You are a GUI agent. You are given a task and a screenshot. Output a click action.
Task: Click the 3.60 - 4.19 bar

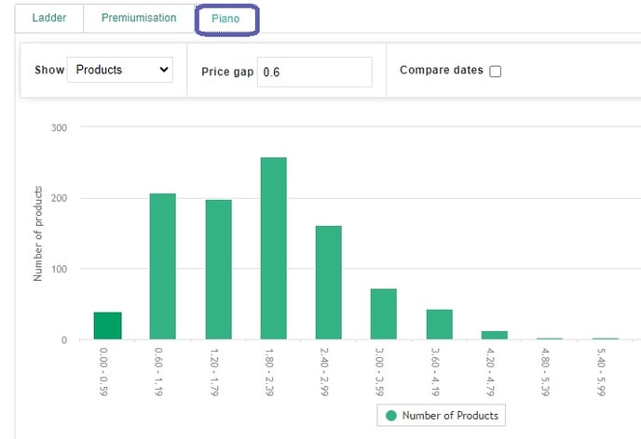point(440,325)
